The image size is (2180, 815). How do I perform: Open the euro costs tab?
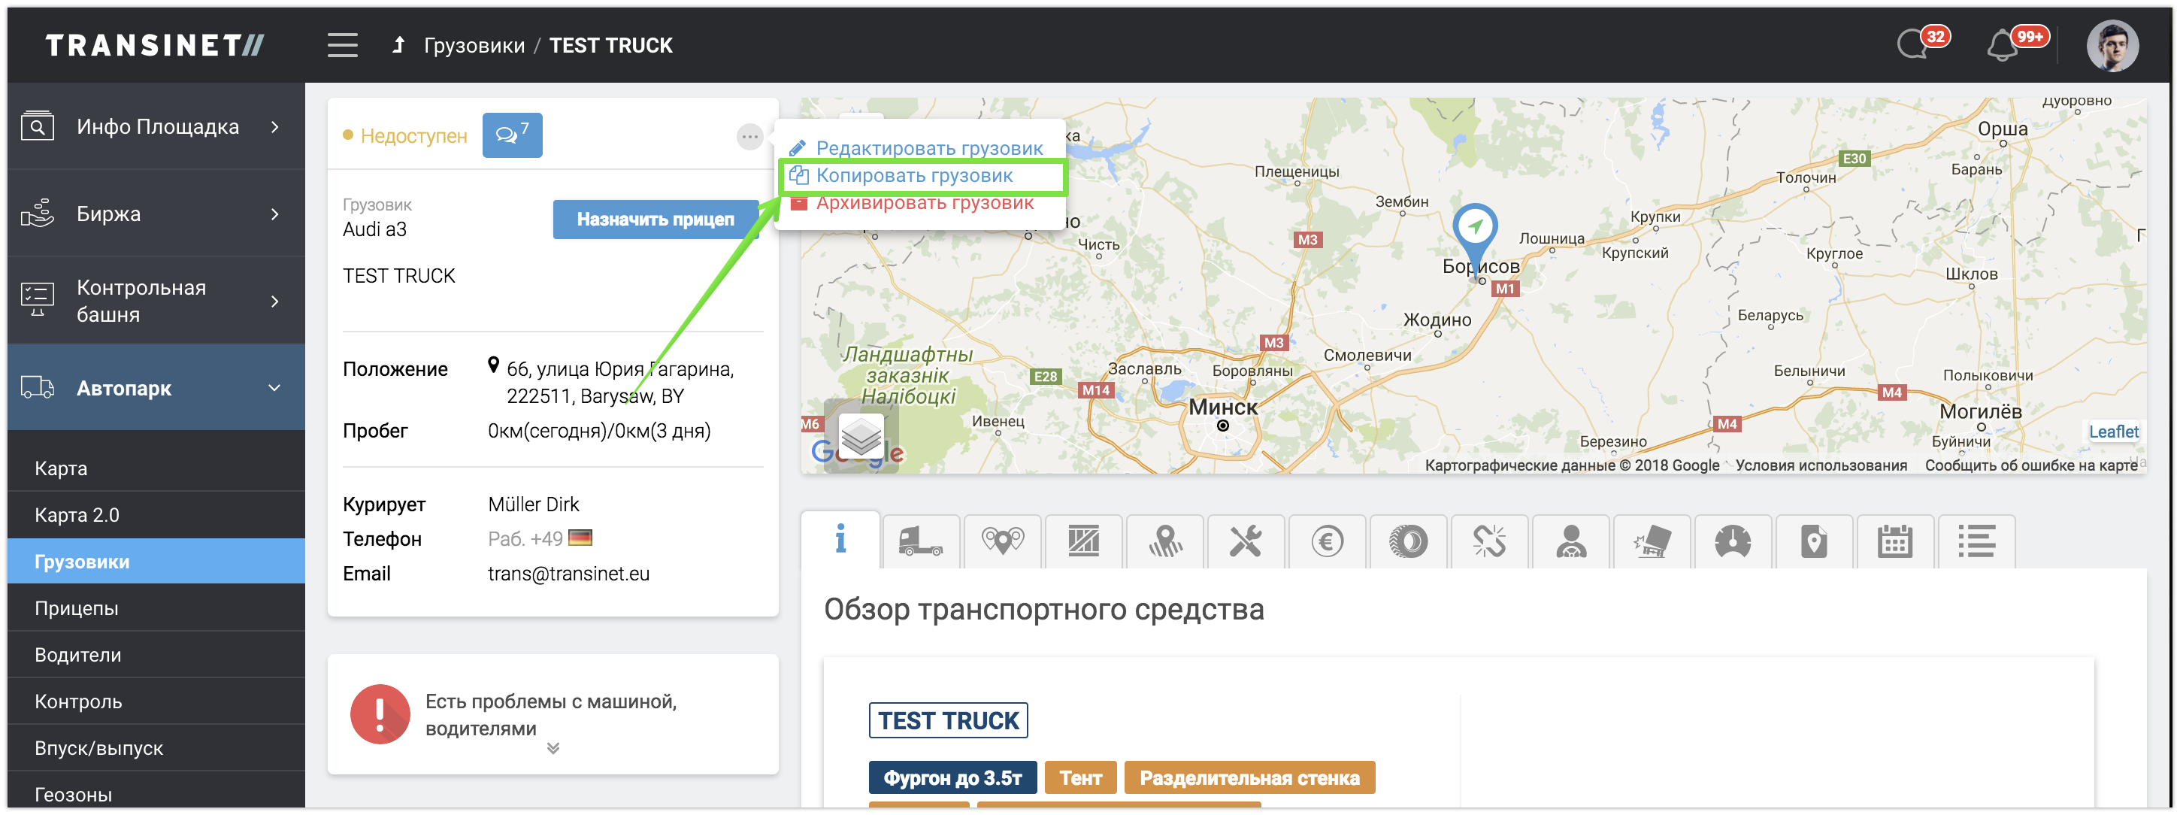[1327, 541]
